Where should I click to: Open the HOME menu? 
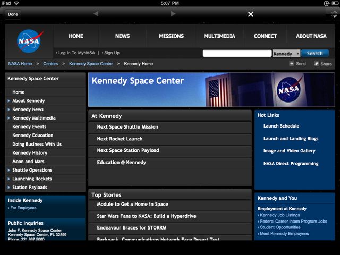coord(76,36)
